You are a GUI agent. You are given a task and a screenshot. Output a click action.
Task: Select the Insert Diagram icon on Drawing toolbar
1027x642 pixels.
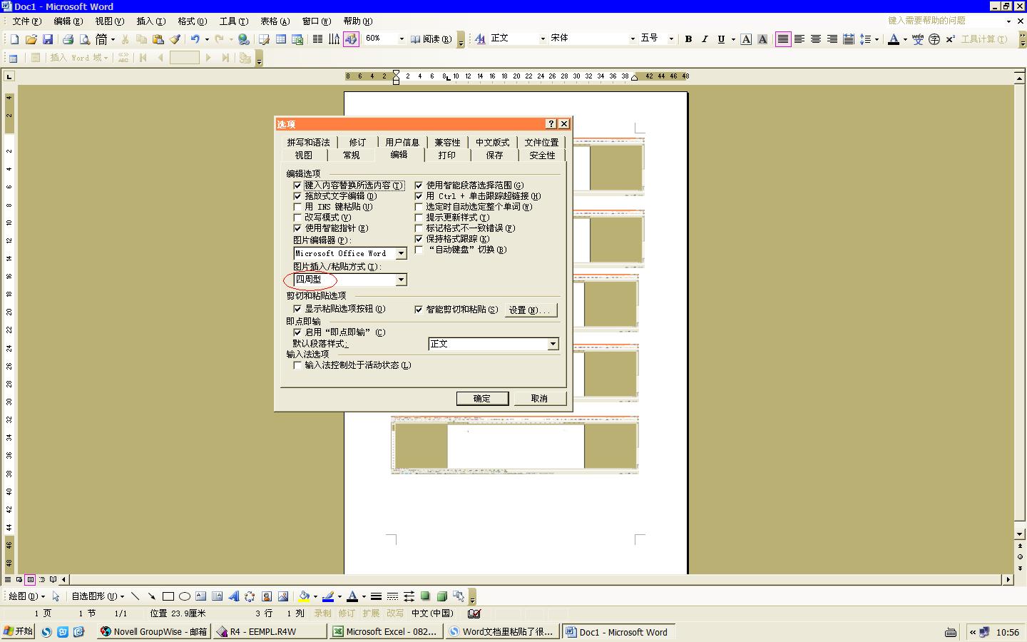pyautogui.click(x=248, y=597)
